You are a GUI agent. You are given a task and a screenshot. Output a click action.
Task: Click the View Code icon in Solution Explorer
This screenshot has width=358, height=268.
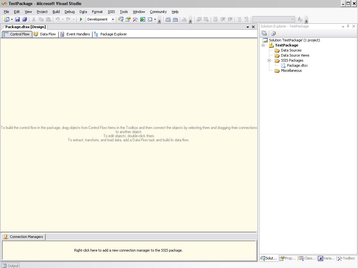click(273, 33)
